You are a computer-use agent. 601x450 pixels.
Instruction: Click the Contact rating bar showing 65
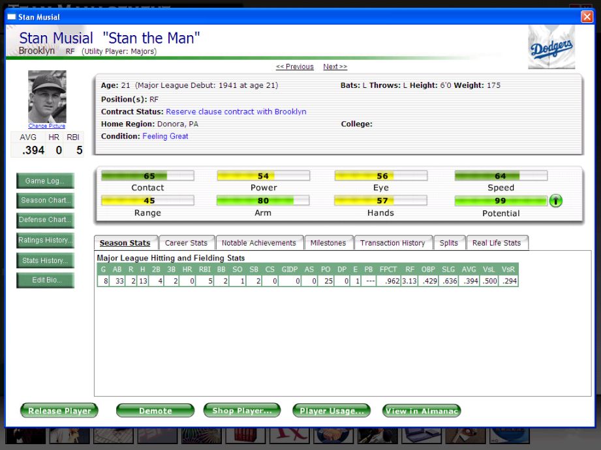coord(147,176)
